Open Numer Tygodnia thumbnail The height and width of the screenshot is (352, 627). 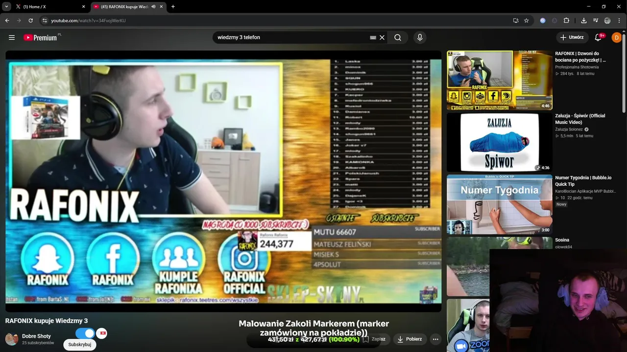499,204
